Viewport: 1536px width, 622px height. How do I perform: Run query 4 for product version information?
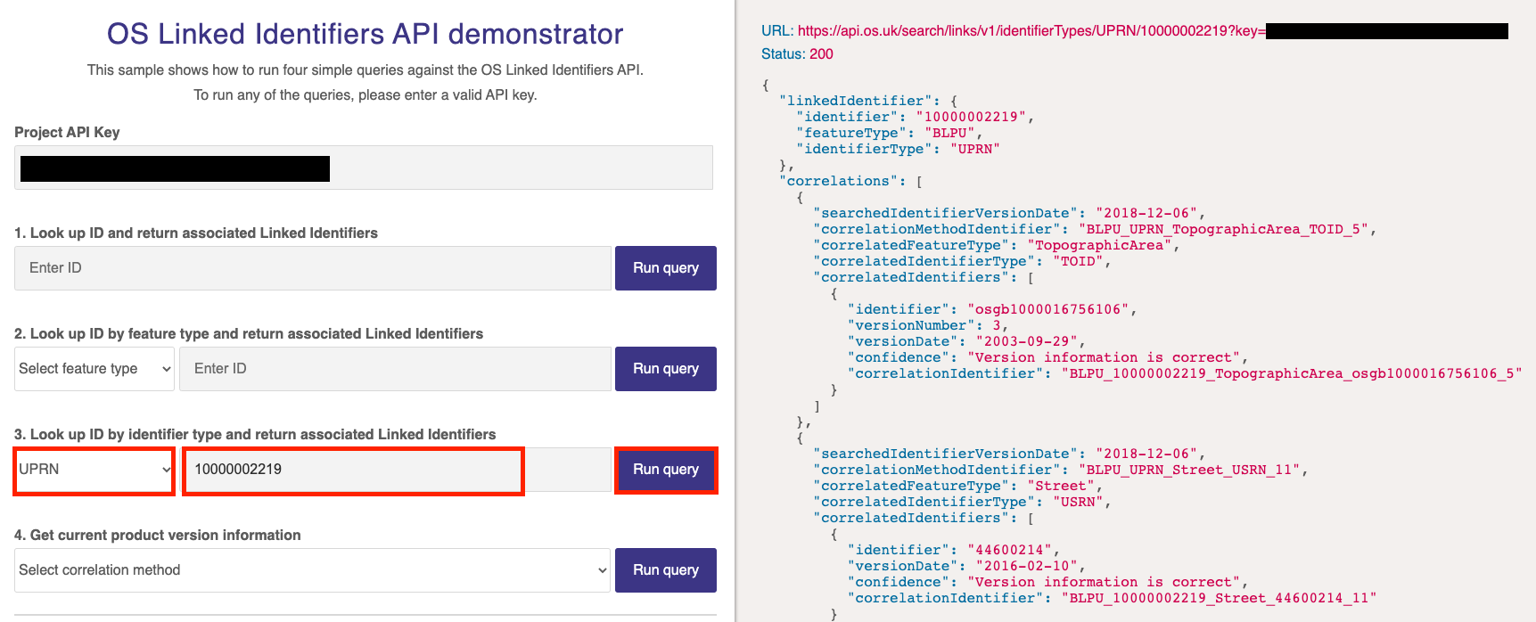click(666, 570)
